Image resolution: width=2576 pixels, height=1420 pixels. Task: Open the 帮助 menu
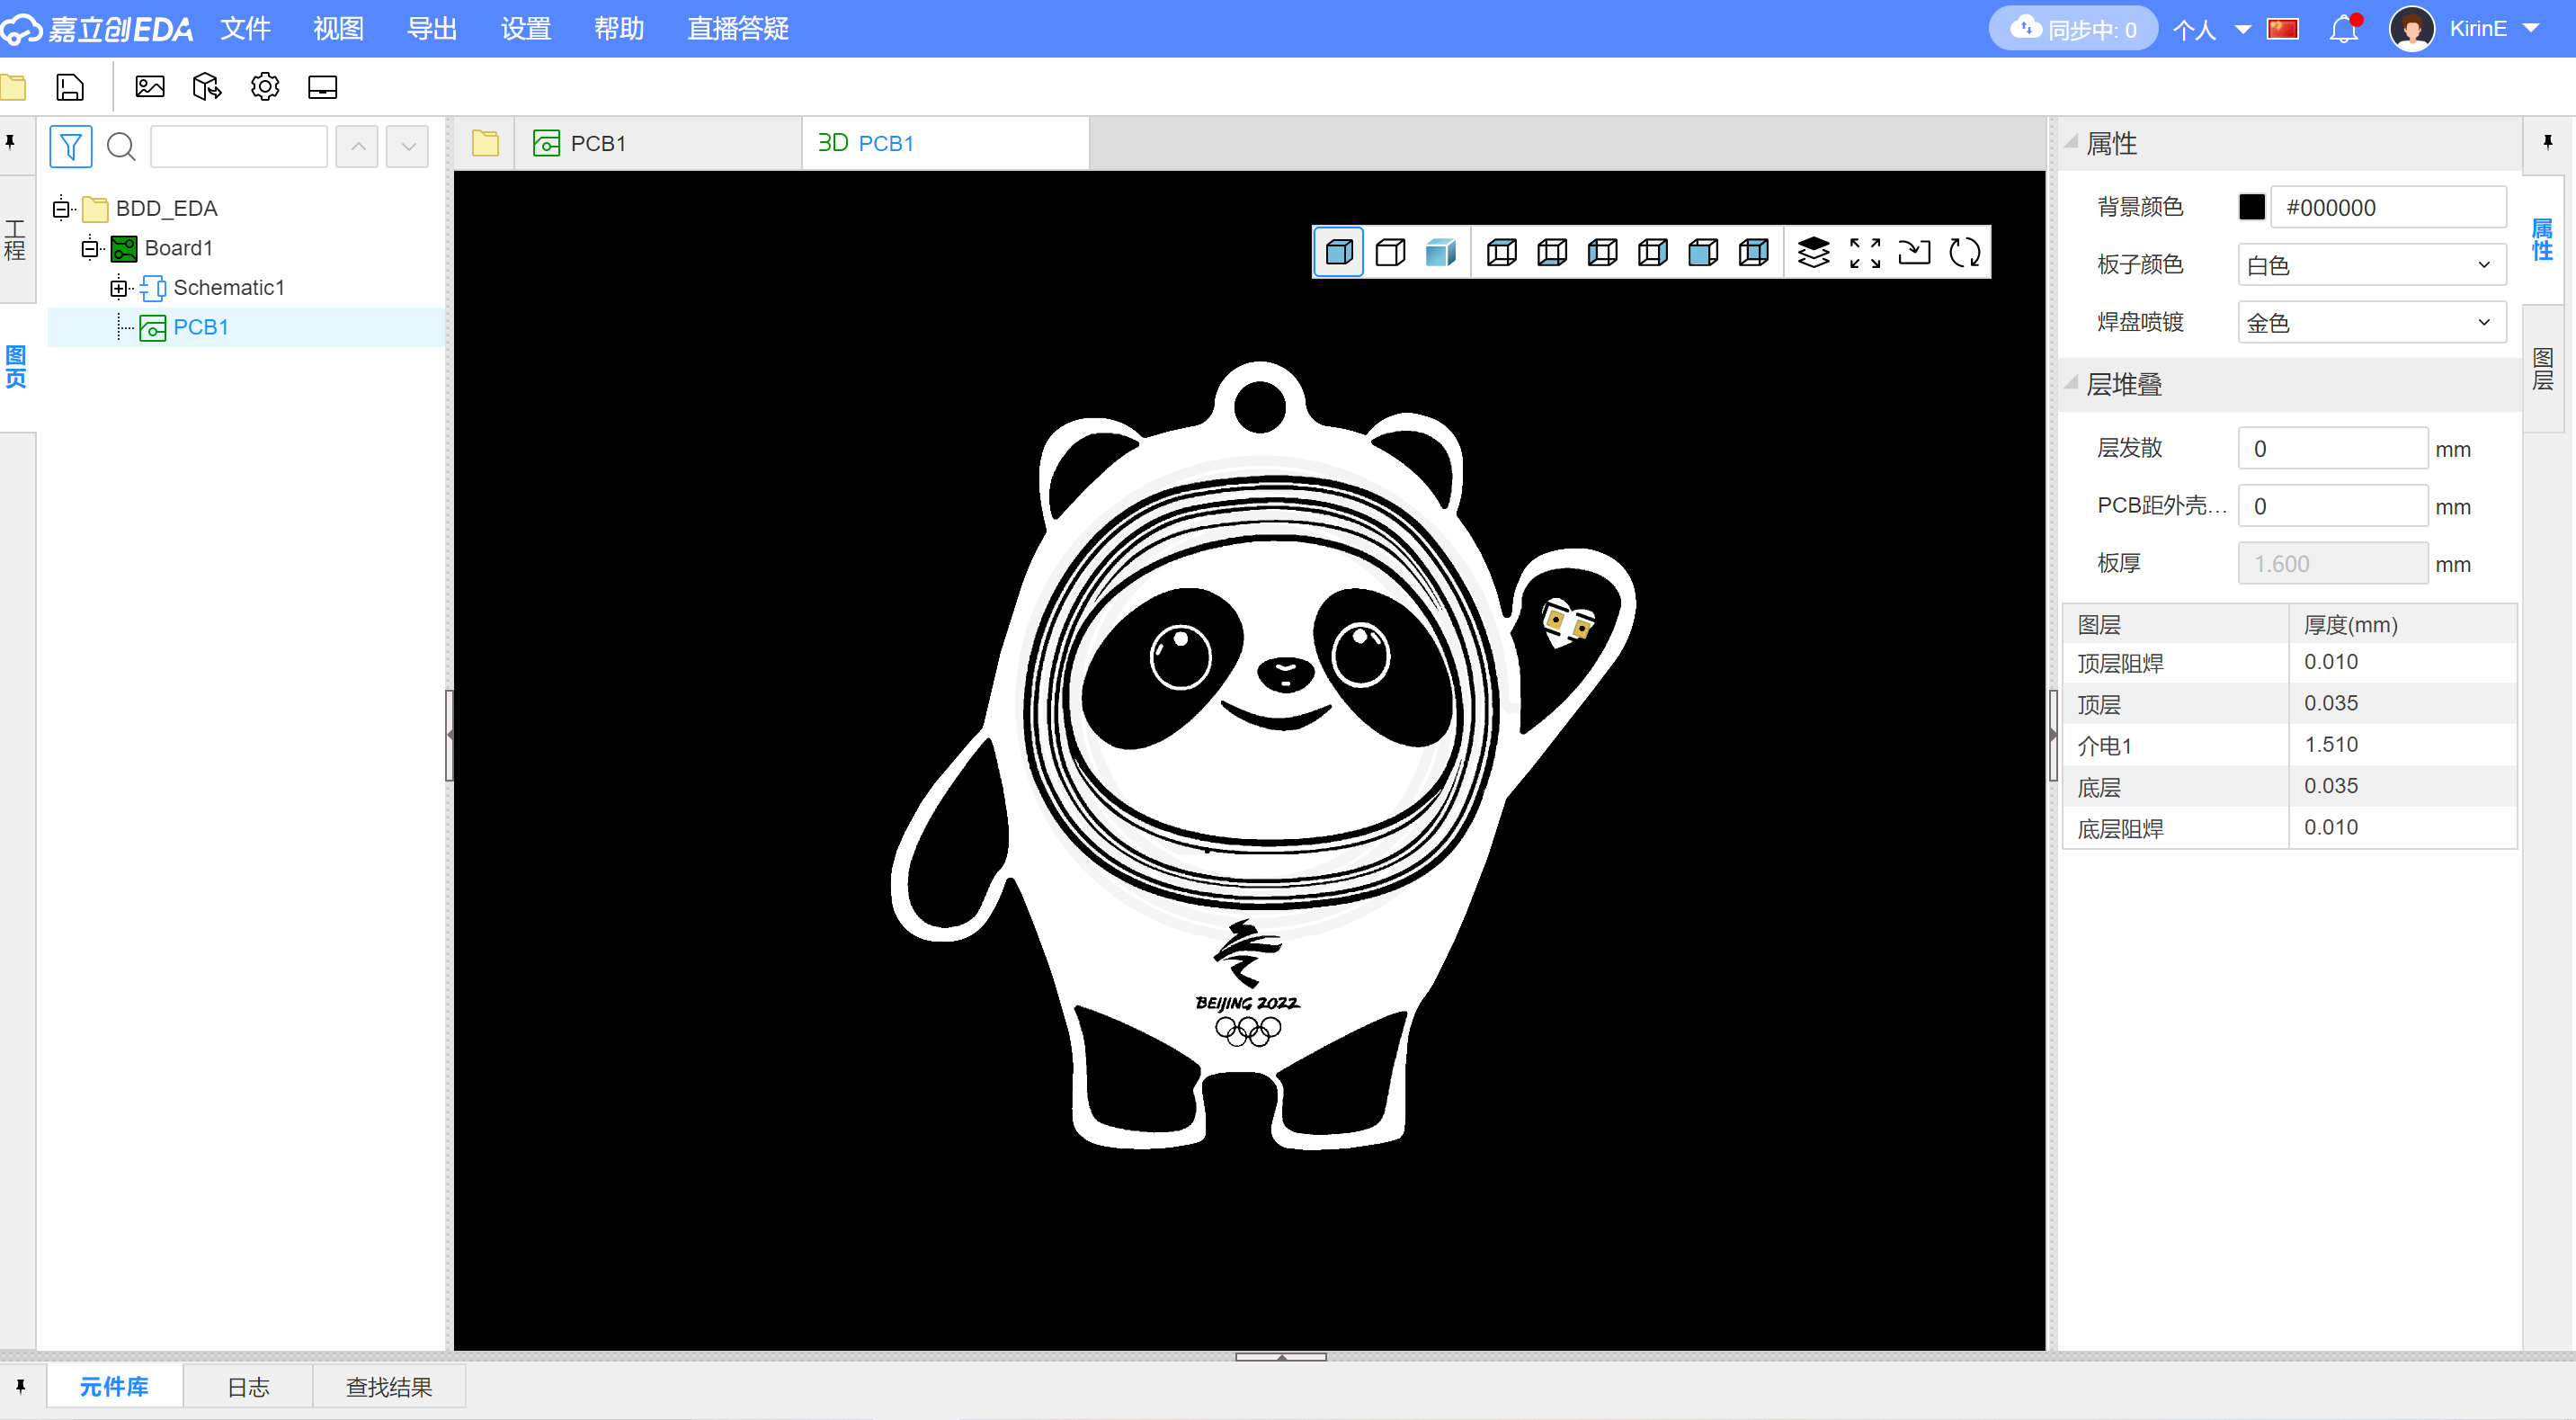tap(619, 28)
